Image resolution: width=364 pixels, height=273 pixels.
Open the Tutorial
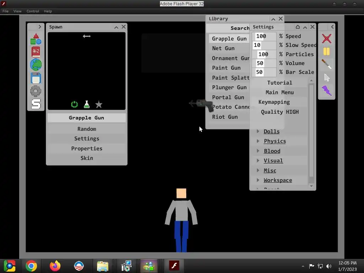279,82
